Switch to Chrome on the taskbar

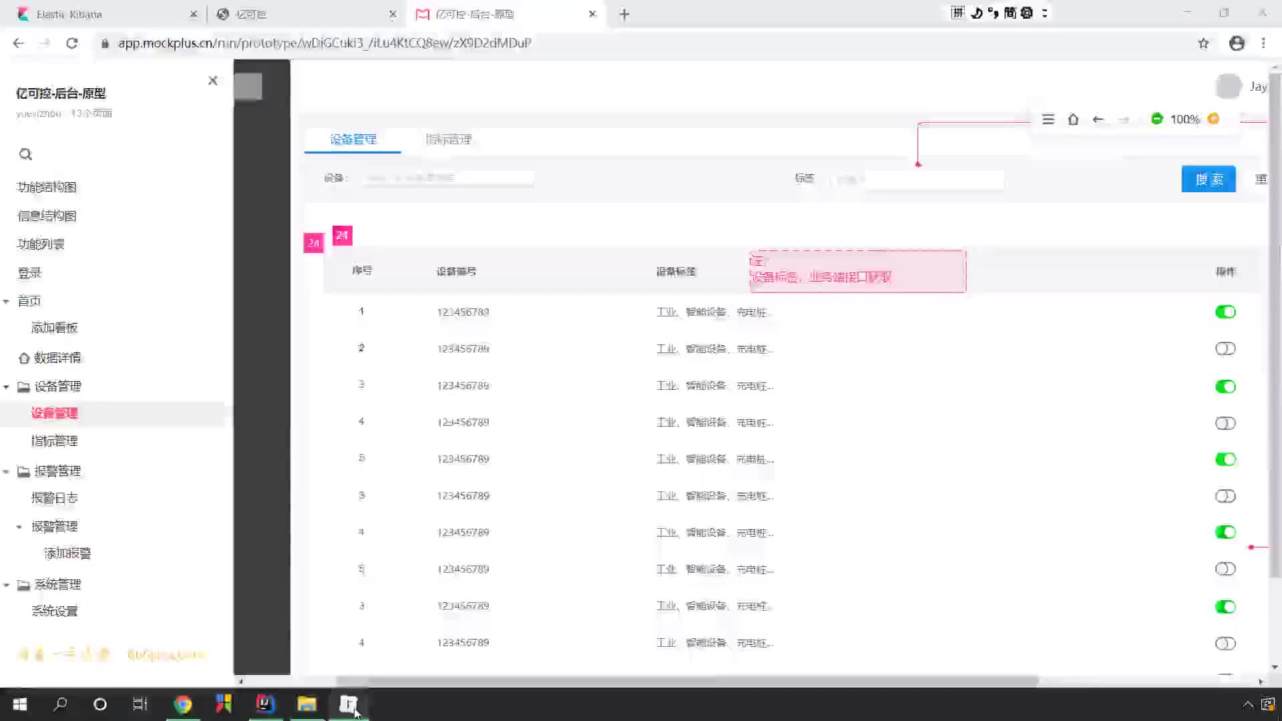(x=182, y=704)
